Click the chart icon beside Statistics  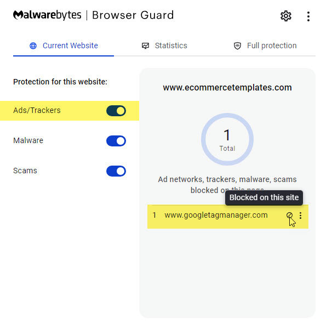pyautogui.click(x=145, y=46)
